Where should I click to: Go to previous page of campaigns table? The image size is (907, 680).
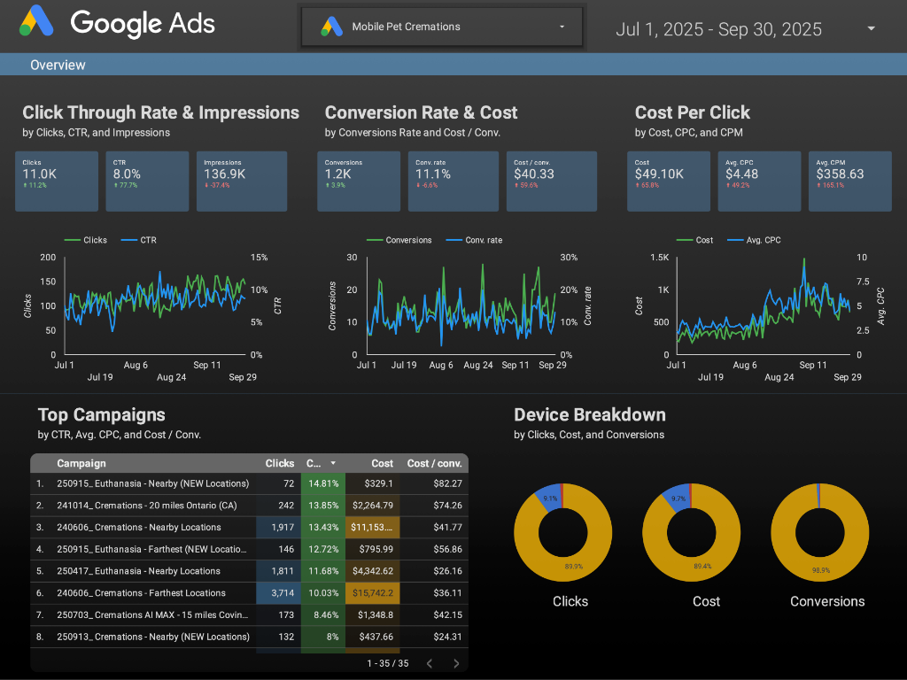click(430, 663)
